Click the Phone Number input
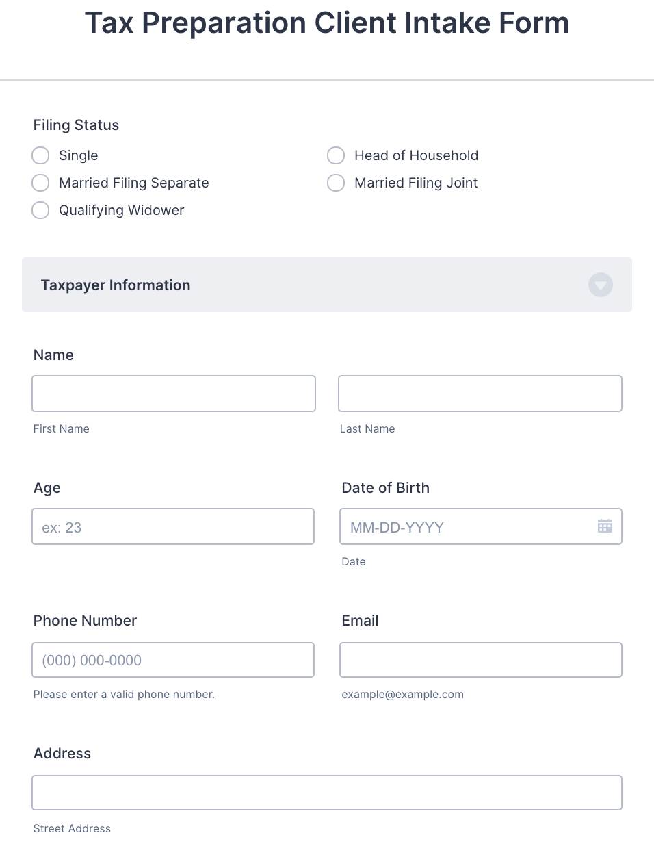 pos(172,659)
